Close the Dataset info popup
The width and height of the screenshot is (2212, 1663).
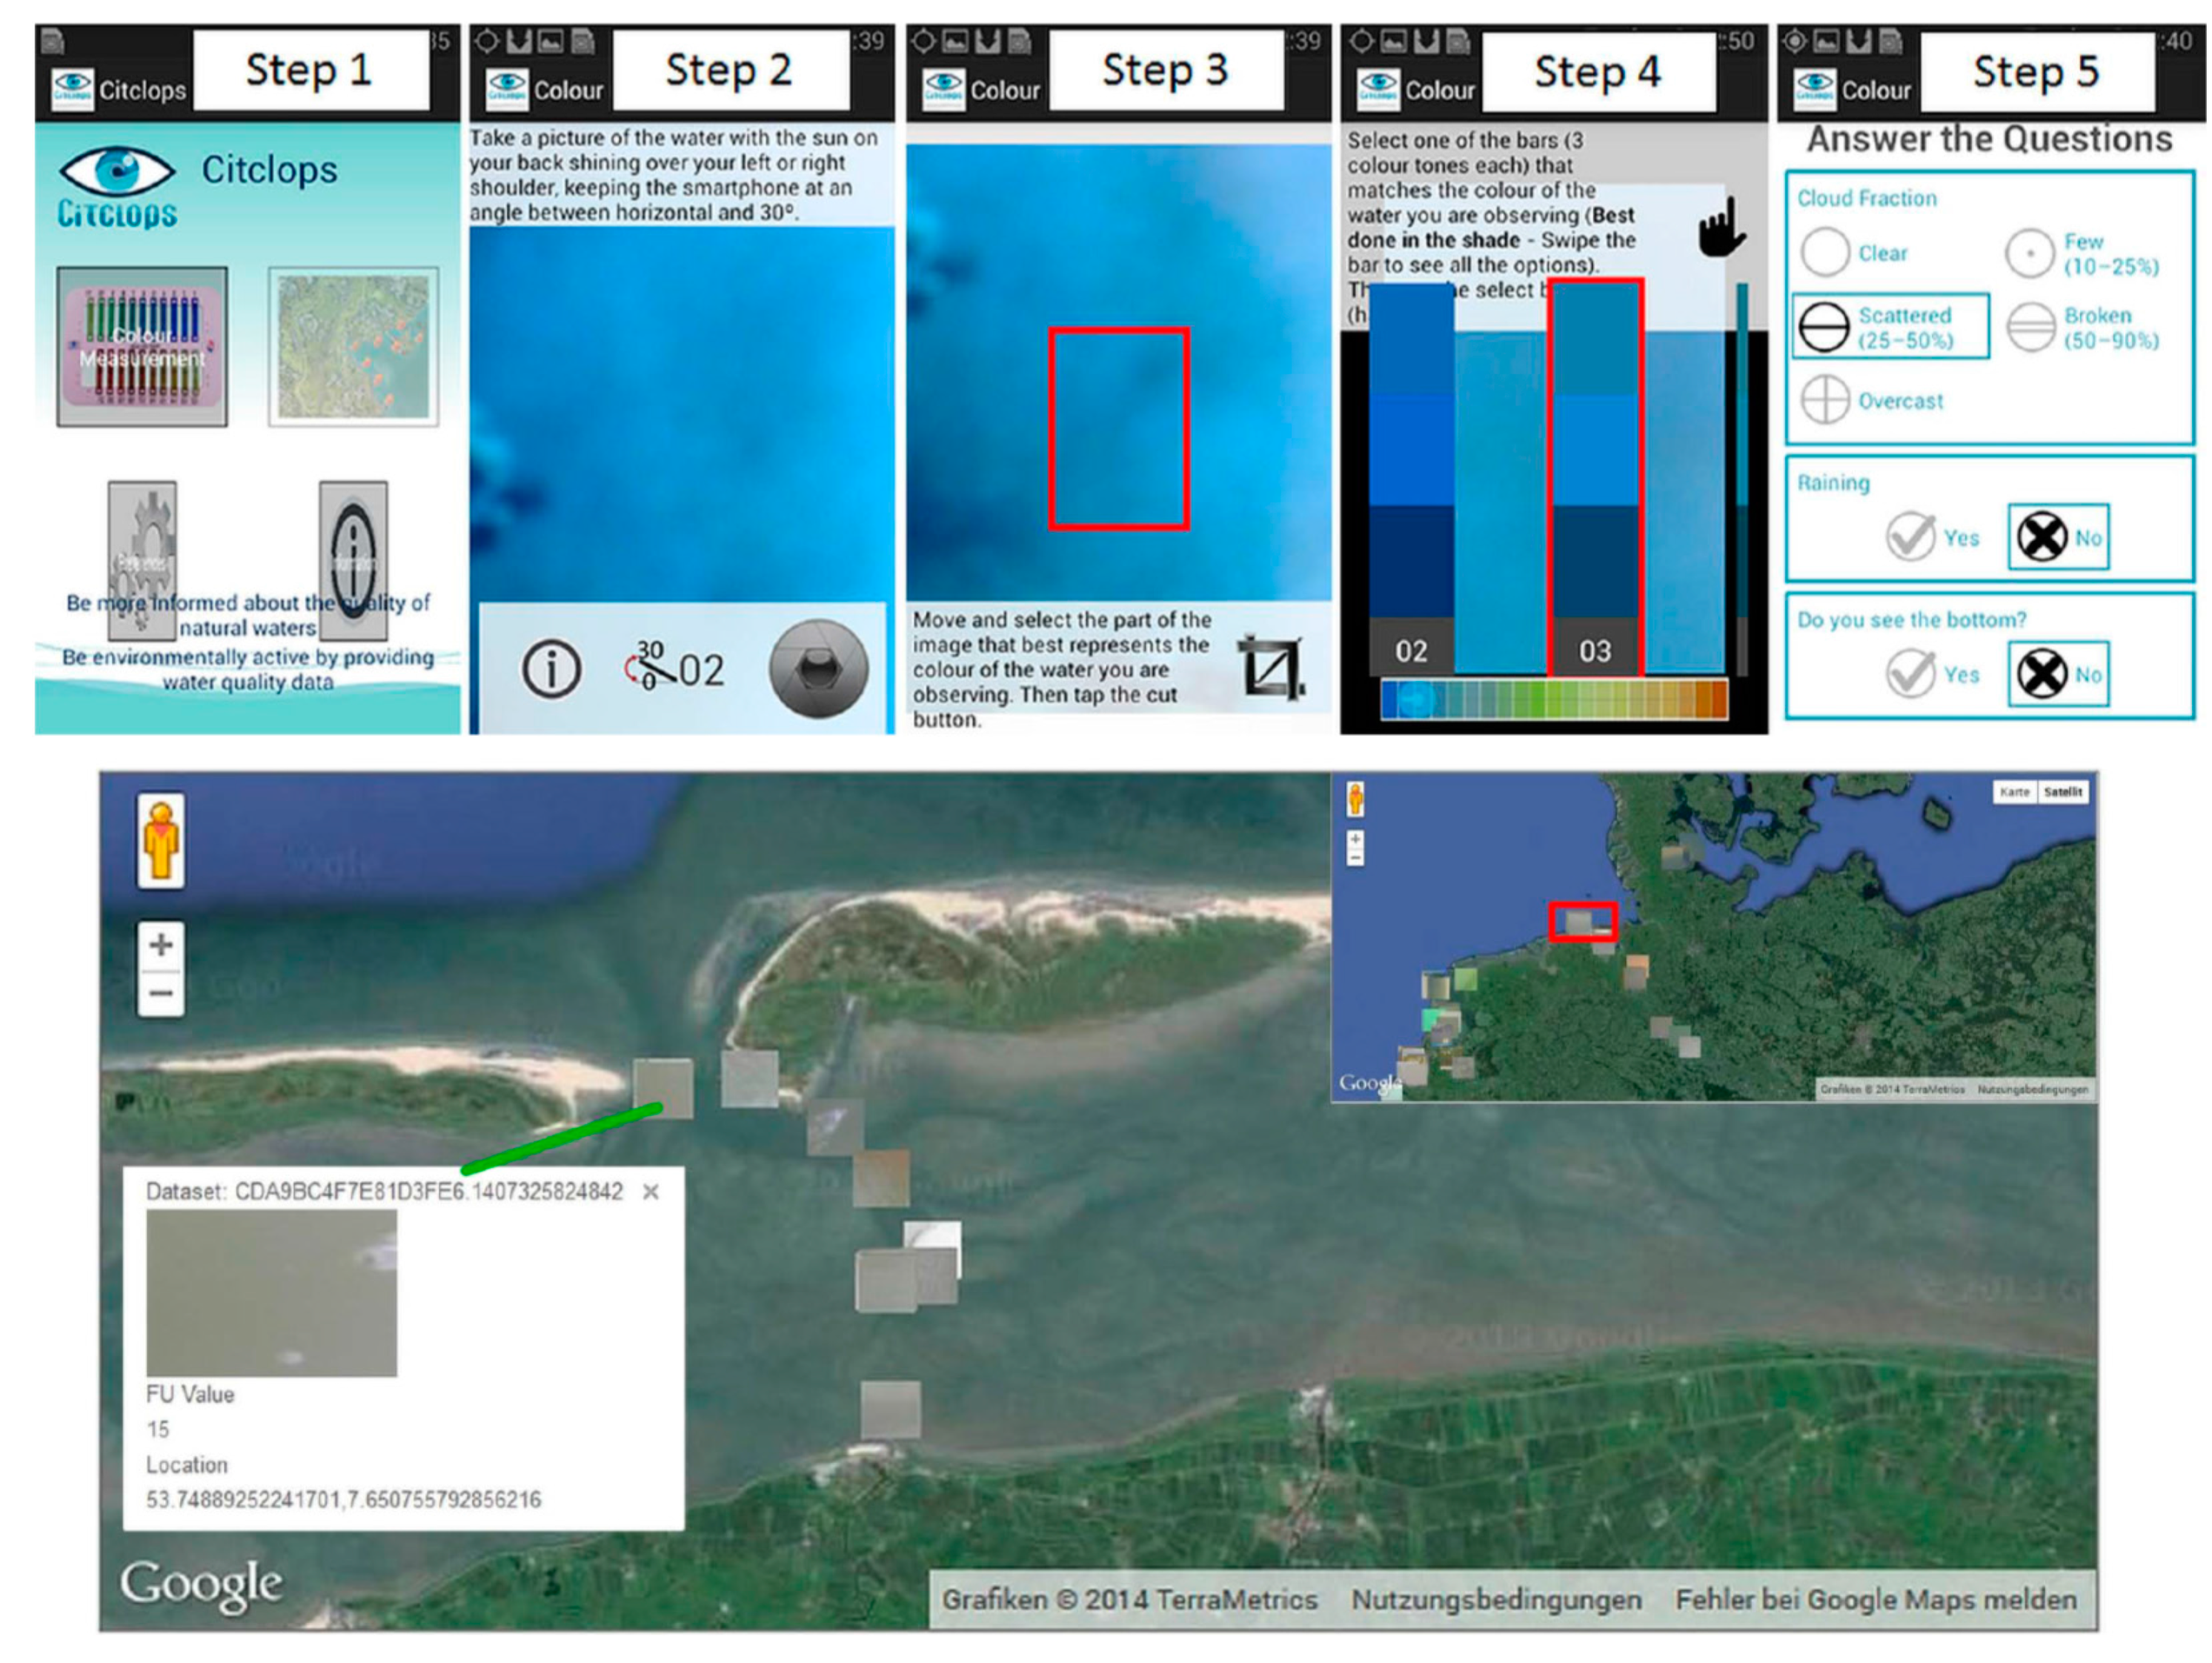point(651,1191)
